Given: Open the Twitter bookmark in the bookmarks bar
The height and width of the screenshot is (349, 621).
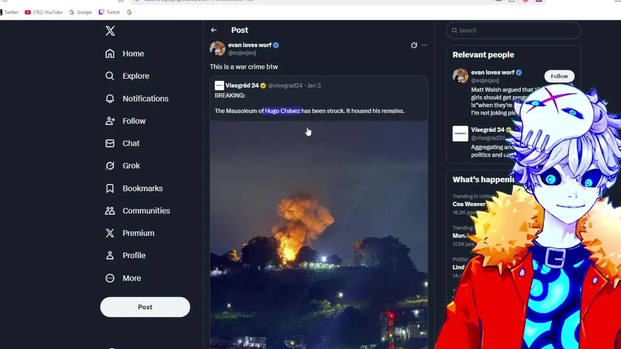Looking at the screenshot, I should click(9, 12).
